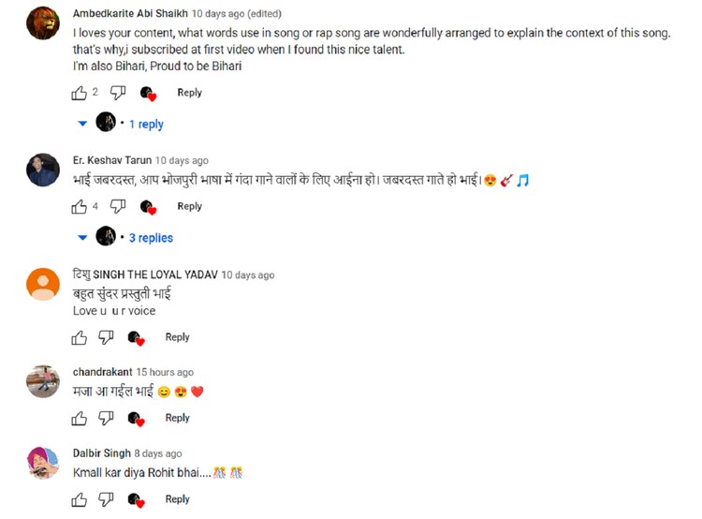Open Ambedkarite Abi Shaikh's lion avatar
702x519 pixels.
(x=43, y=23)
